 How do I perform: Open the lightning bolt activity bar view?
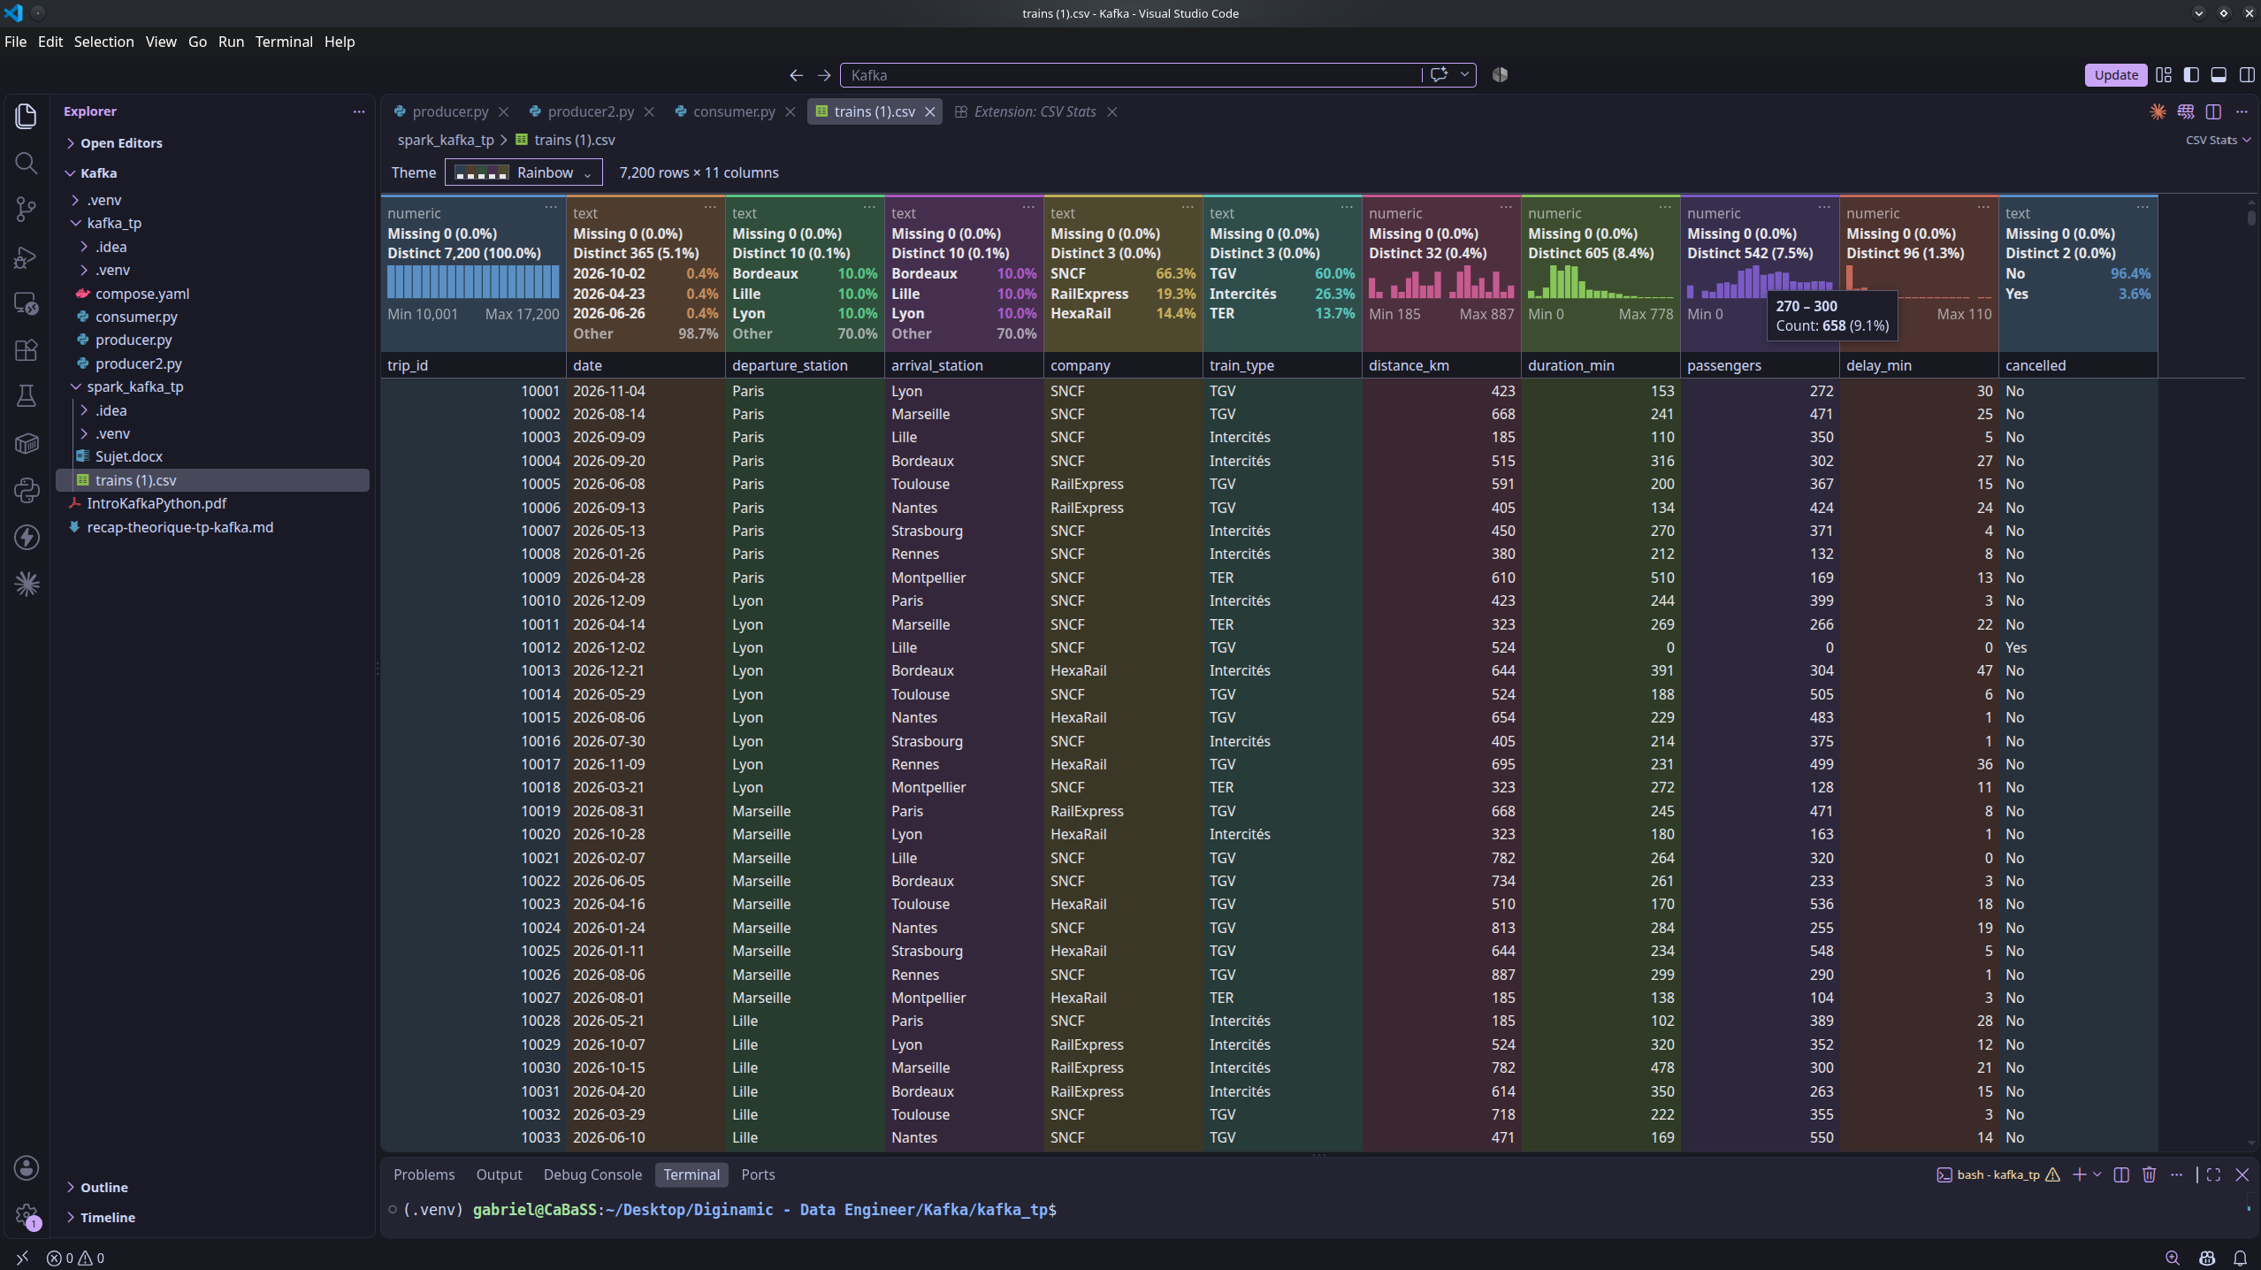click(27, 537)
